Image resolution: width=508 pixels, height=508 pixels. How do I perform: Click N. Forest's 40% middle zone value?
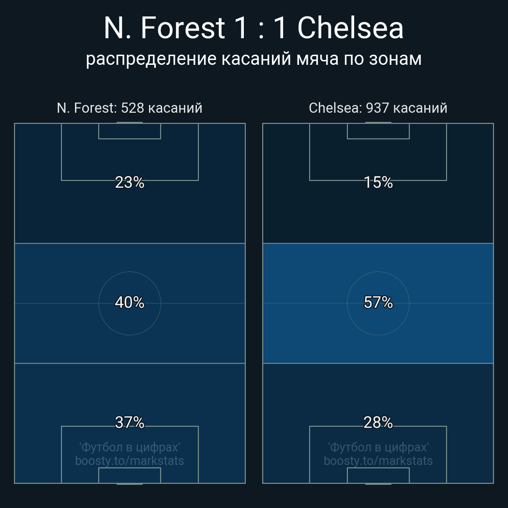130,302
